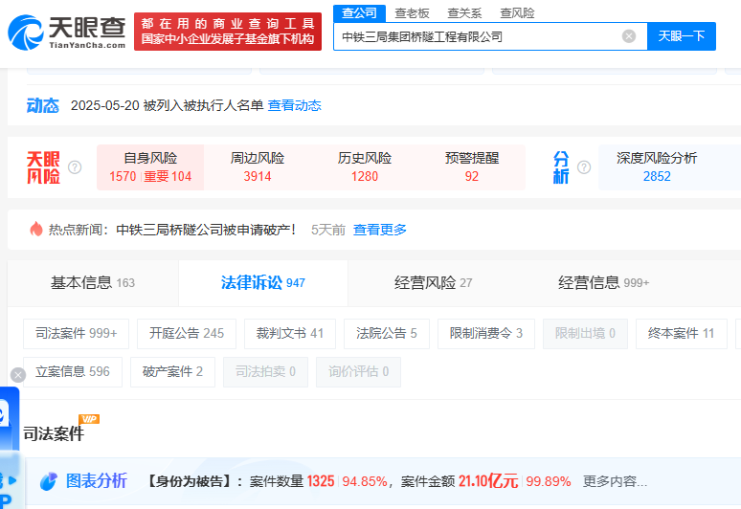Click the VIP badge above 司法案件

pyautogui.click(x=89, y=419)
